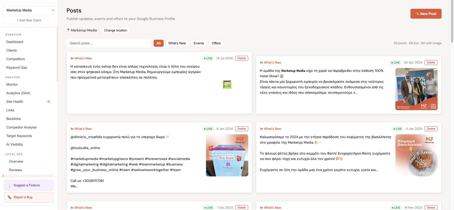Filter posts by Events
454x210 pixels.
(199, 43)
